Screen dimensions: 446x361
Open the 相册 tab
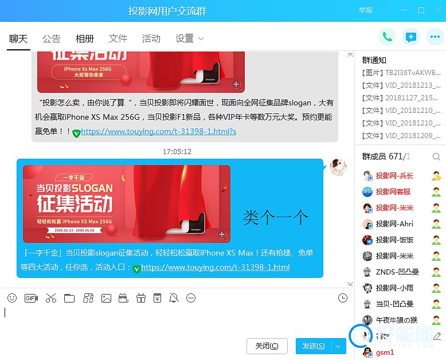pyautogui.click(x=85, y=38)
